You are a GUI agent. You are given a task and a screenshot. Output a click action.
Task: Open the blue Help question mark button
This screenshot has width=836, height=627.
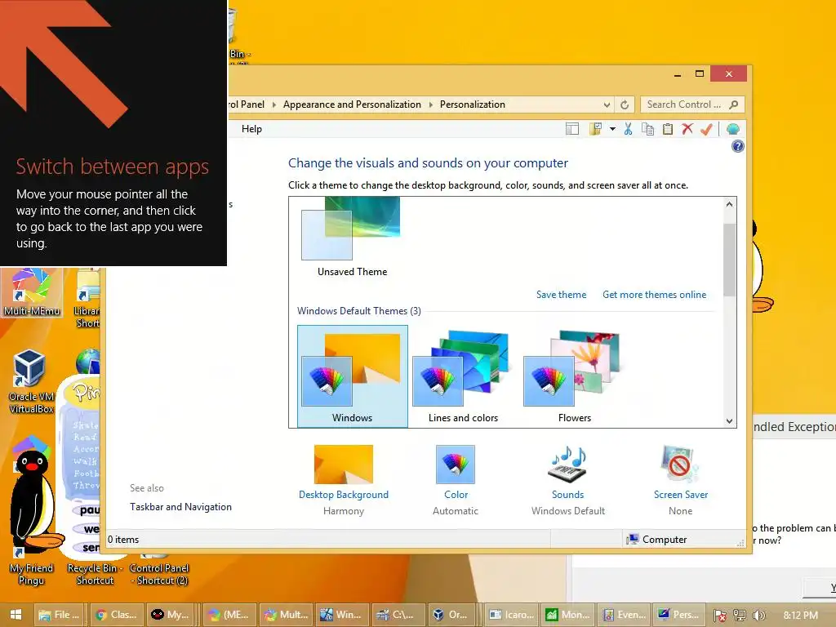point(738,146)
